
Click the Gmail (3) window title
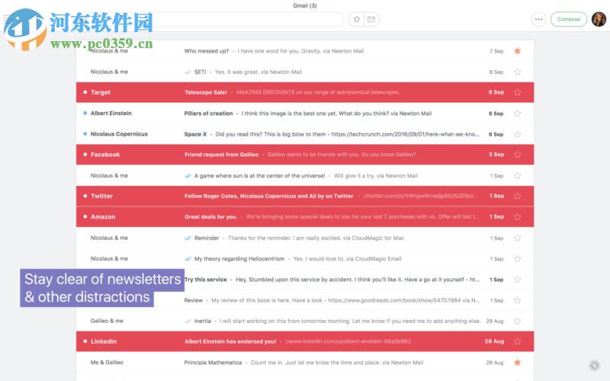pyautogui.click(x=305, y=5)
